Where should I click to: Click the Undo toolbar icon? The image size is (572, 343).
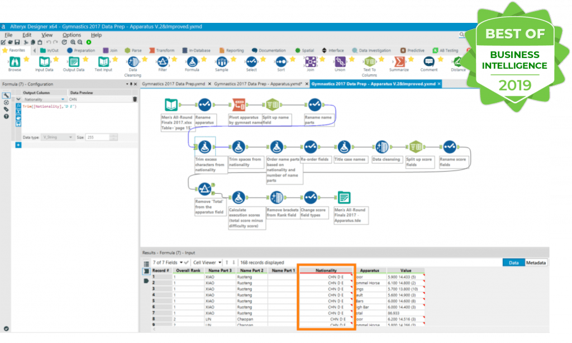[x=48, y=42]
